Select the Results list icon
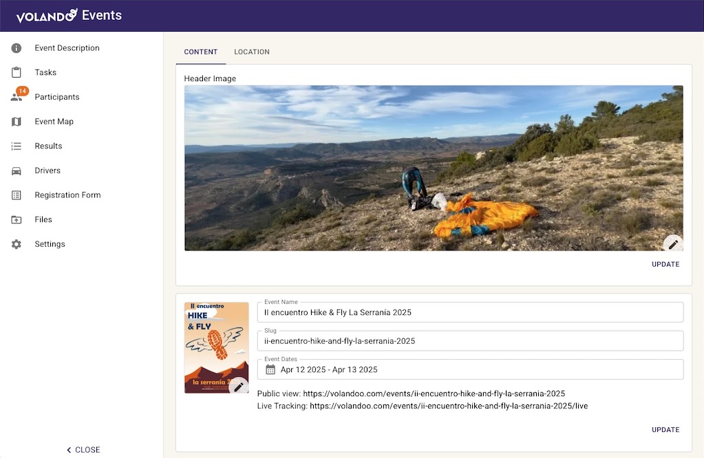This screenshot has height=458, width=704. 48,146
